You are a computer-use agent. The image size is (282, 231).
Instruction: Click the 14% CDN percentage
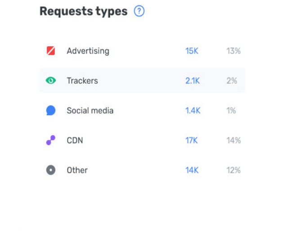point(233,140)
